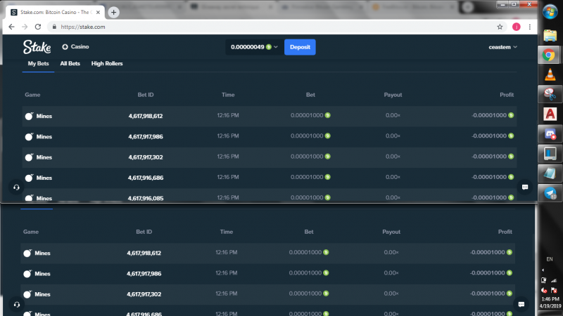
Task: Open bet ID 4,617,917,986 in lower table
Action: (x=144, y=274)
